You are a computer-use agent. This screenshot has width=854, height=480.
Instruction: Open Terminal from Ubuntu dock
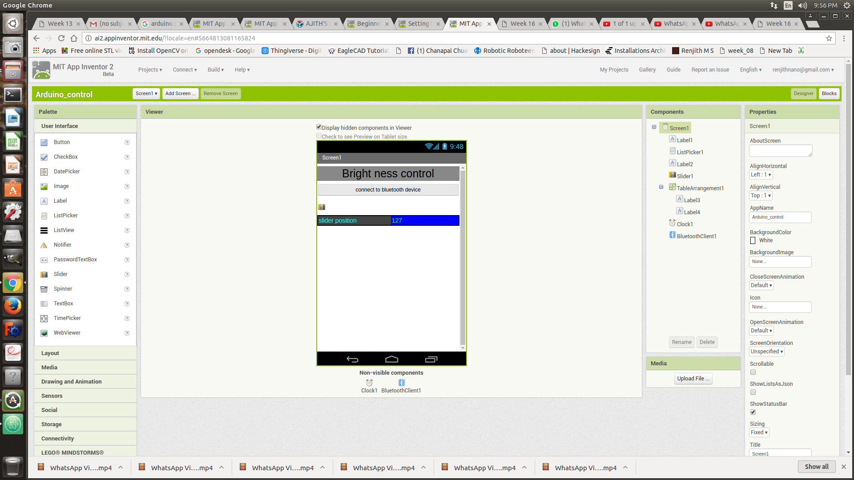pos(13,94)
